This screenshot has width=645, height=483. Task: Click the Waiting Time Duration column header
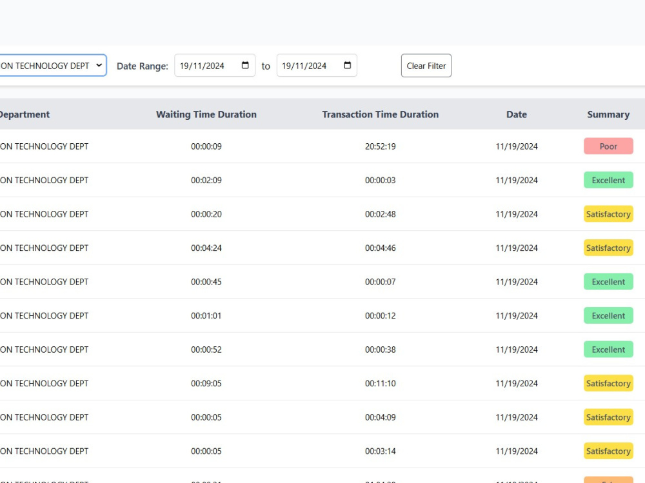pyautogui.click(x=206, y=114)
